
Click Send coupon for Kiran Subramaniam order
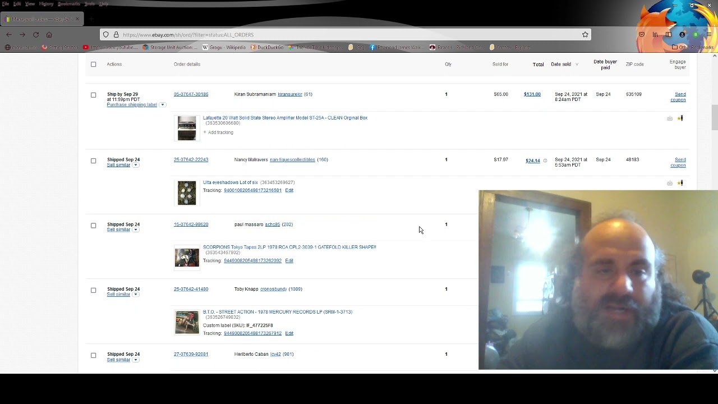click(678, 97)
